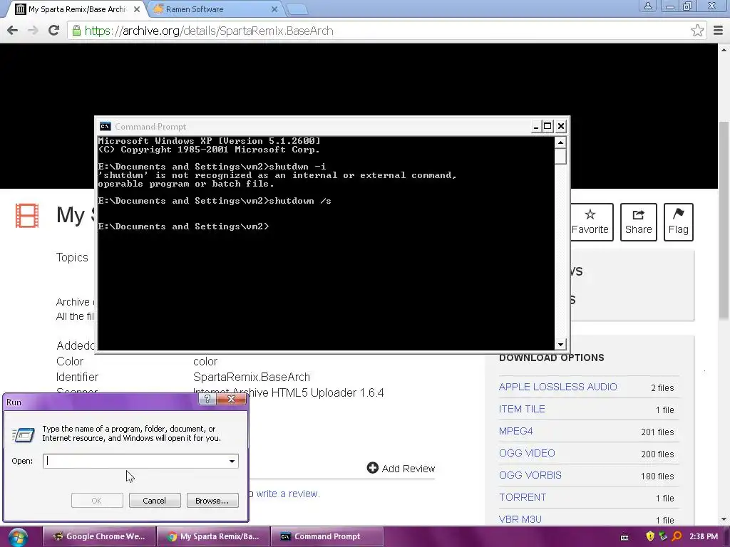Viewport: 730px width, 547px height.
Task: Click the Run dialog program icon
Action: (24, 435)
